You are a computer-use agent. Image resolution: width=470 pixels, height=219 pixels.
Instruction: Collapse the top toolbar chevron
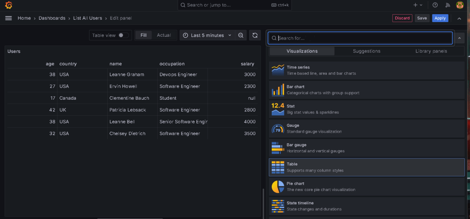coord(459,18)
